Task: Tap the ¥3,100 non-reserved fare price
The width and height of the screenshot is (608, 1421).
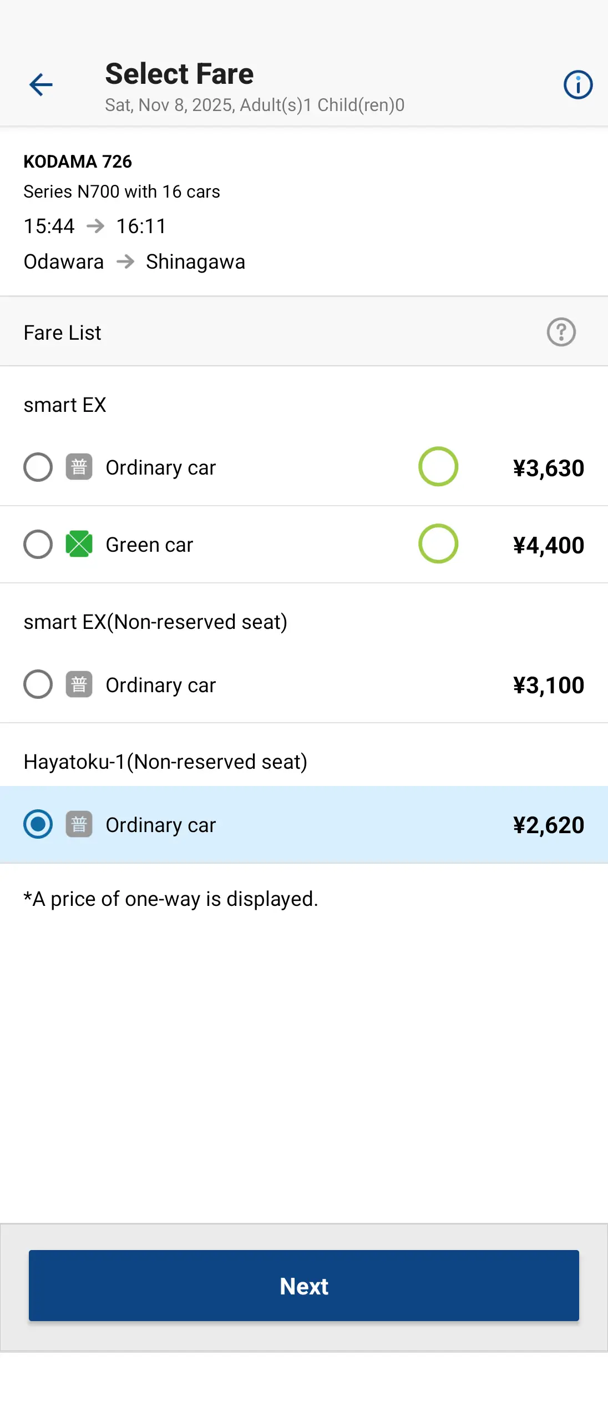Action: (x=548, y=685)
